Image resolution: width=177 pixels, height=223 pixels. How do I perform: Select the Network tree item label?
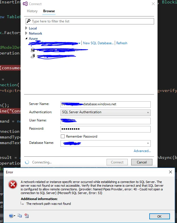(35, 33)
